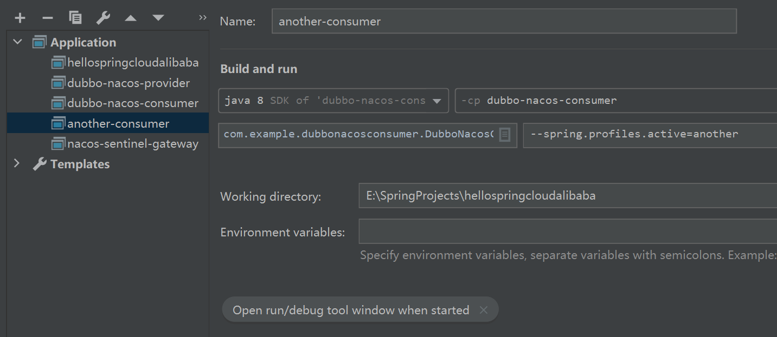Click the -cp classpath module field
This screenshot has height=337, width=777.
tap(616, 101)
